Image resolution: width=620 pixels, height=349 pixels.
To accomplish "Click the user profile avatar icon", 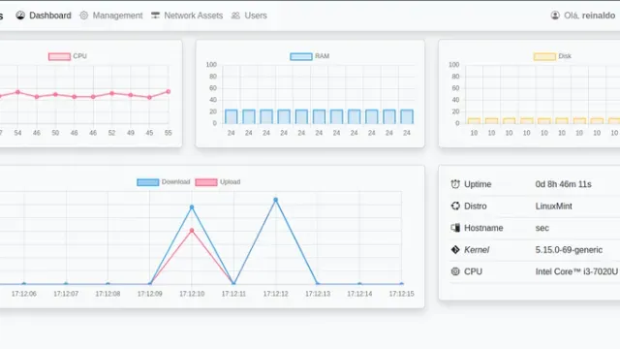I will [555, 16].
